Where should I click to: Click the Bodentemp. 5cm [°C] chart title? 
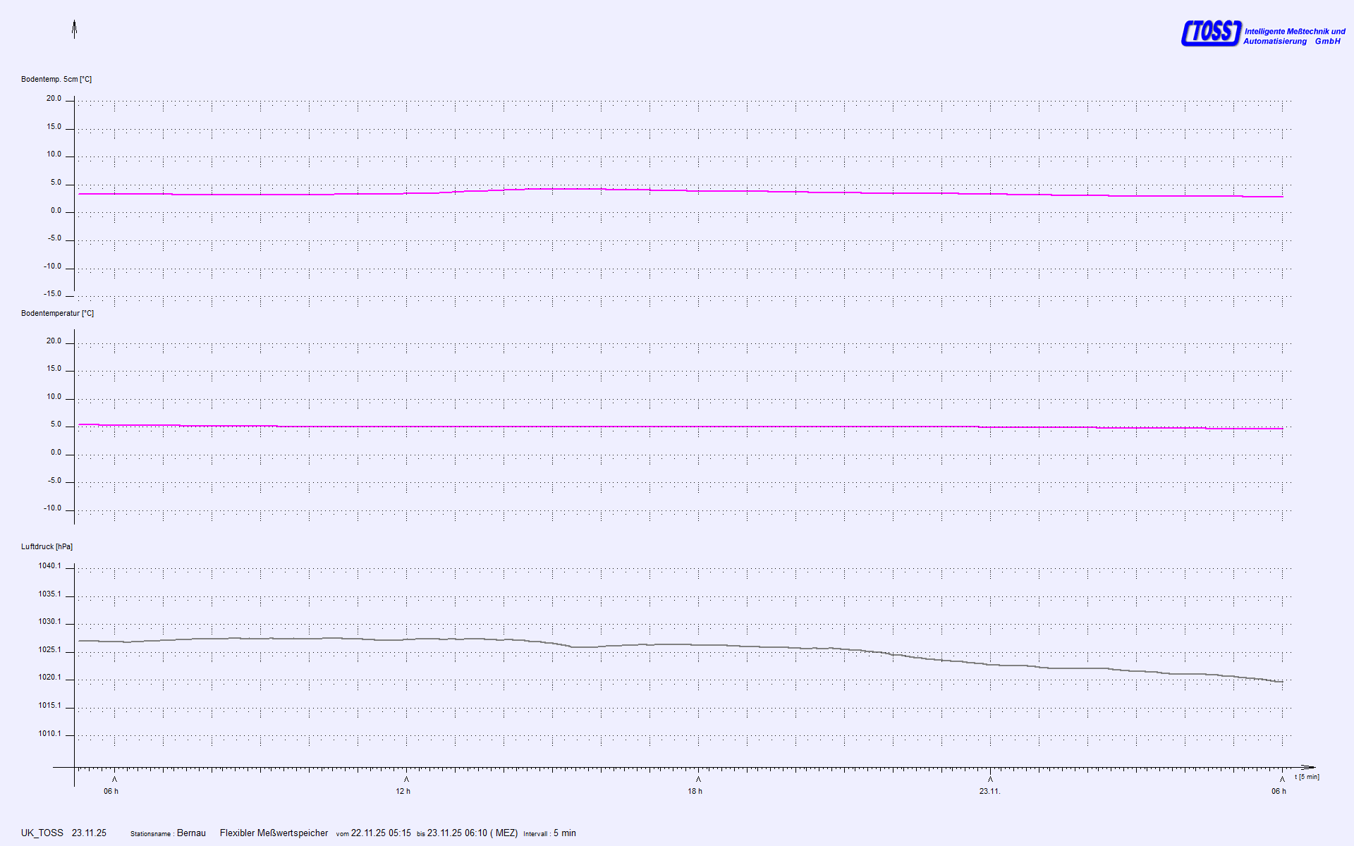(56, 80)
